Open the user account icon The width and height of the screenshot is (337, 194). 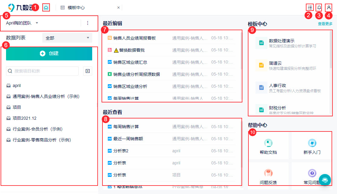(x=329, y=8)
